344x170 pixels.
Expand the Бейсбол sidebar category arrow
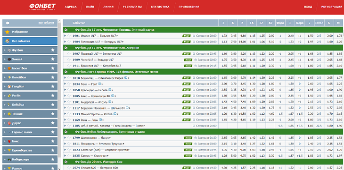(x=5, y=105)
